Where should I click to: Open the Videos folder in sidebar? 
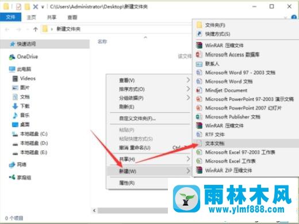(x=24, y=78)
